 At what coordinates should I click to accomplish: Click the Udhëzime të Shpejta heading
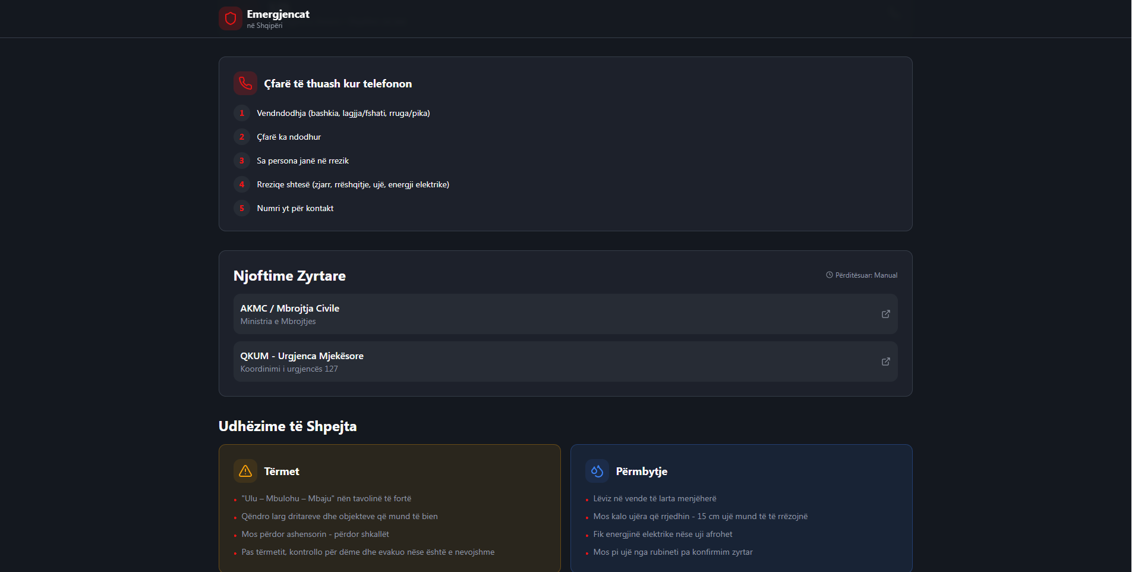tap(288, 426)
